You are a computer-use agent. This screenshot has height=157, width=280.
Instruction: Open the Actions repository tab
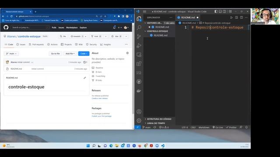52,44
